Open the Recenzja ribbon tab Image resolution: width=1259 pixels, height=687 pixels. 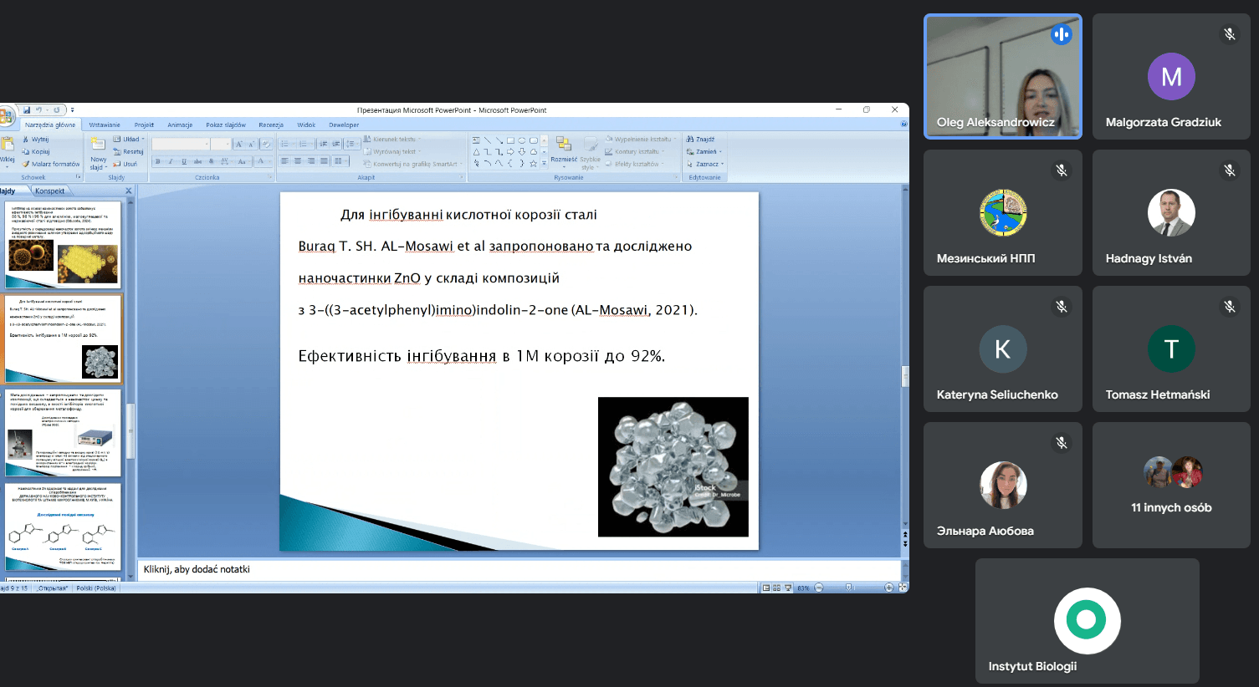click(x=271, y=125)
